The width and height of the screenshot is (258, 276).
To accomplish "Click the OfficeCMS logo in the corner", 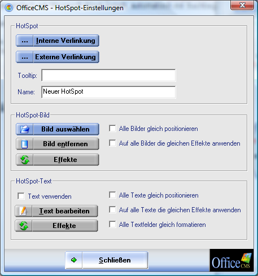I will click(231, 260).
